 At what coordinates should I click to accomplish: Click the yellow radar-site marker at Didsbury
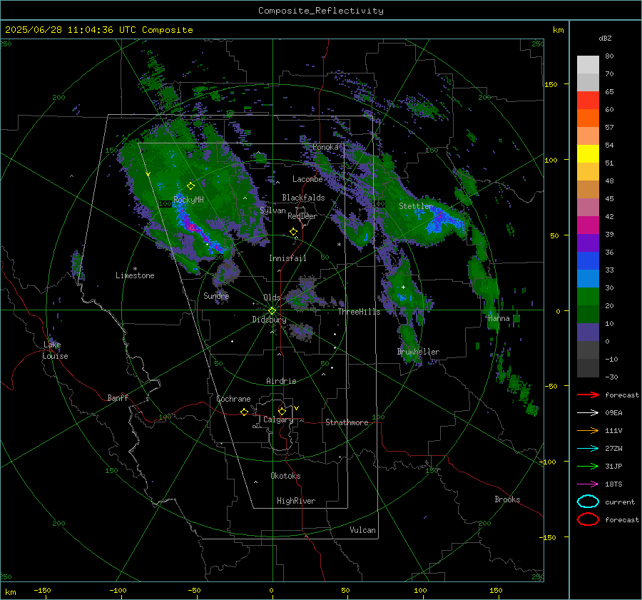pos(272,311)
